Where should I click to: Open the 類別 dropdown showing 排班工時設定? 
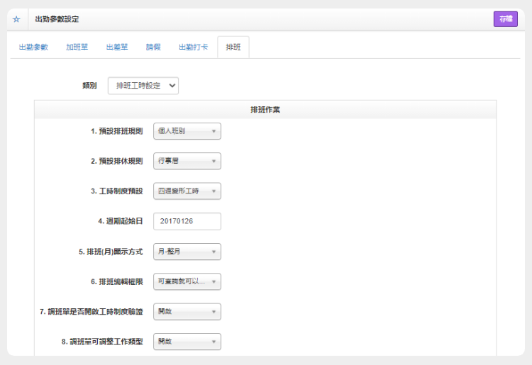click(x=143, y=86)
